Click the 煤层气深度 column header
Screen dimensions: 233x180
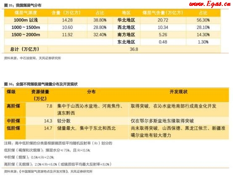pos(26,13)
